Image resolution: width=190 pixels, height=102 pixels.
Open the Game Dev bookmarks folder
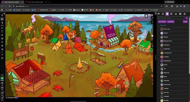(129, 10)
